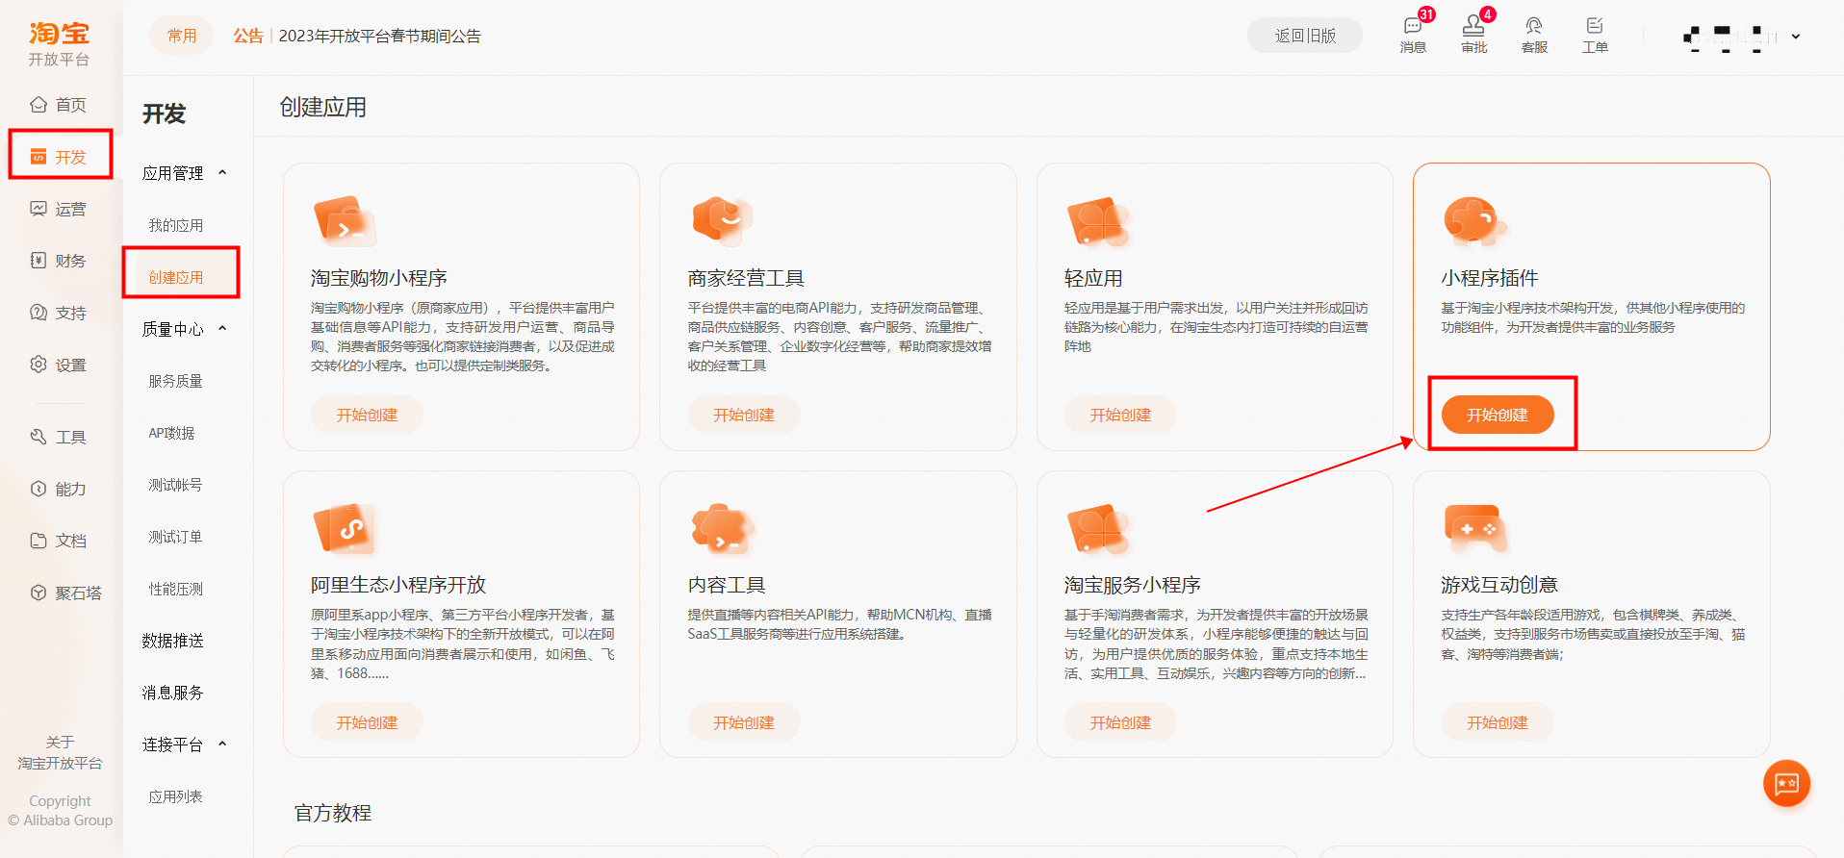Click the 返回旧版 button
This screenshot has height=858, width=1844.
(1305, 36)
